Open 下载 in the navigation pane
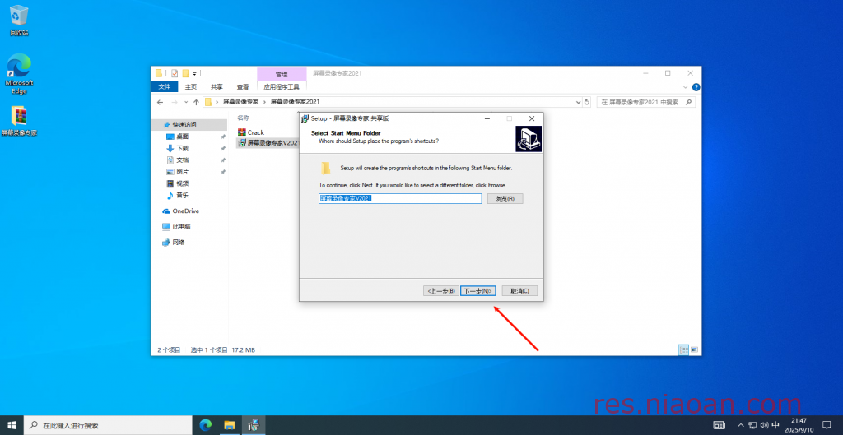The height and width of the screenshot is (435, 843). coord(182,148)
